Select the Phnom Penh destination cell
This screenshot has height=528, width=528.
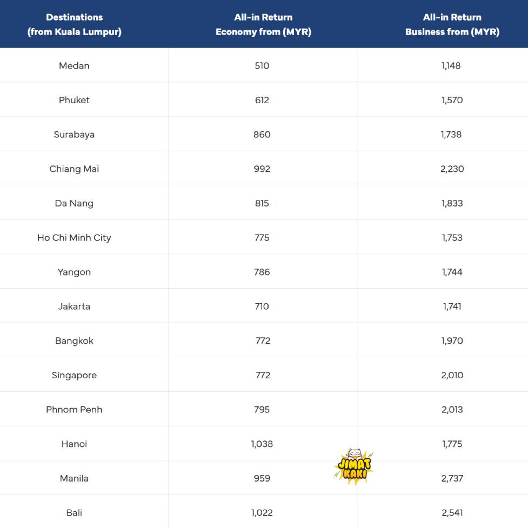[x=75, y=410]
